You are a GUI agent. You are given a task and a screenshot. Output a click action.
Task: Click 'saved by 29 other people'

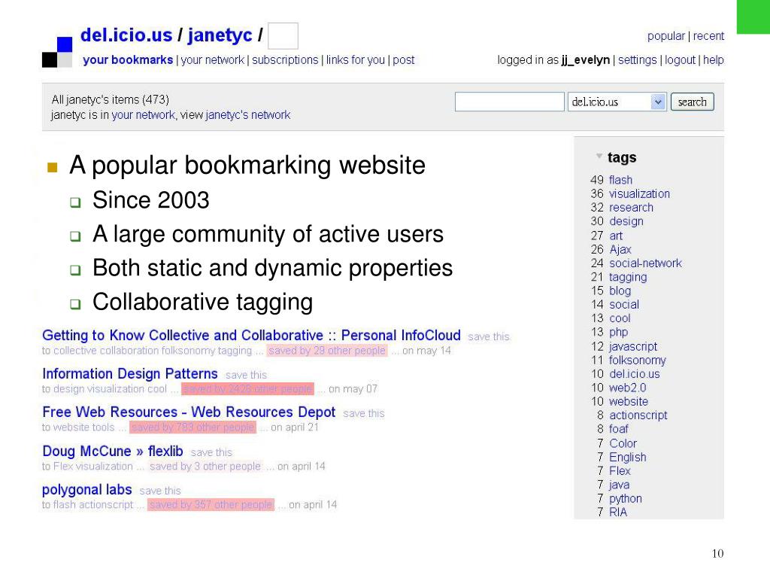327,351
